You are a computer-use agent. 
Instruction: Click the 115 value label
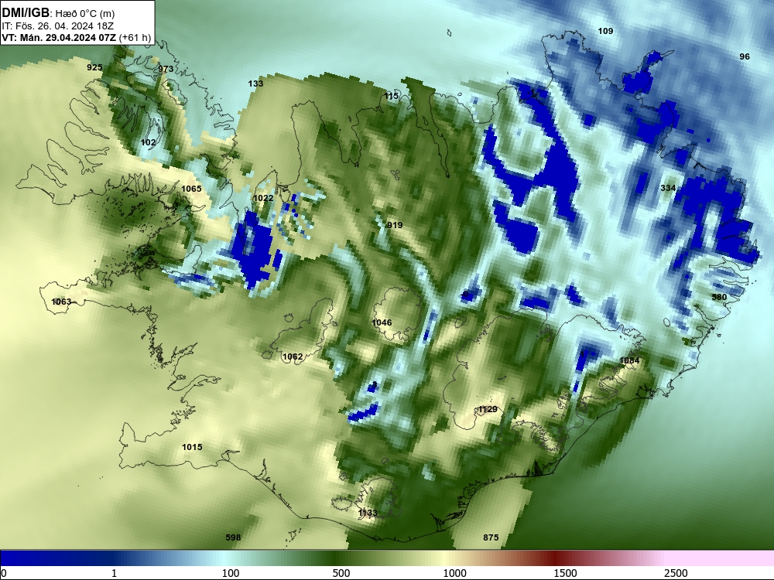[391, 96]
